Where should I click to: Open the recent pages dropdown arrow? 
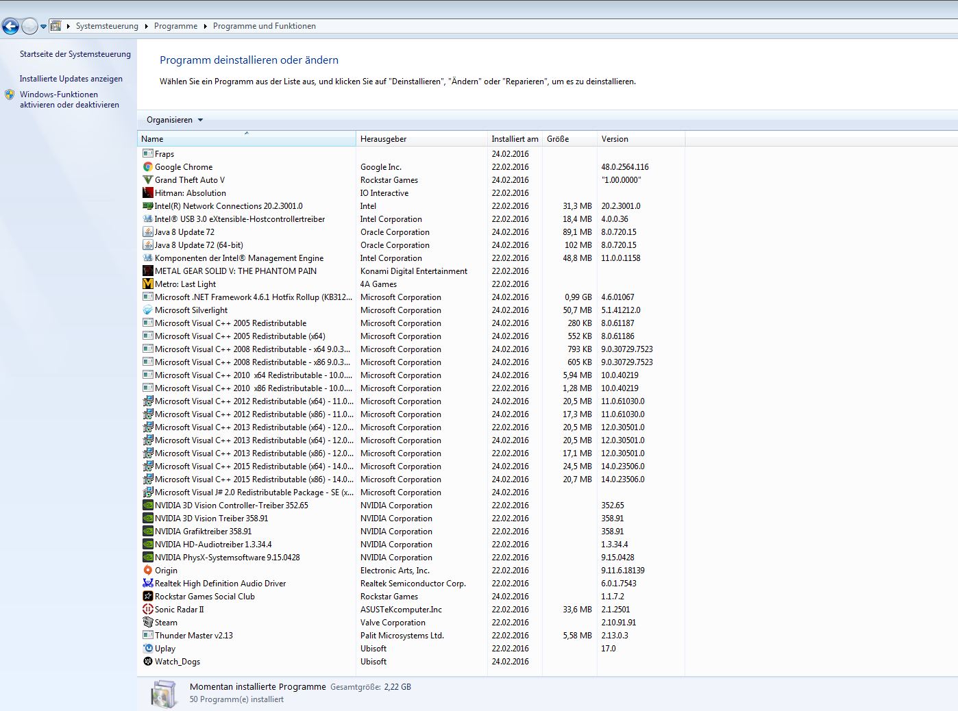click(43, 27)
